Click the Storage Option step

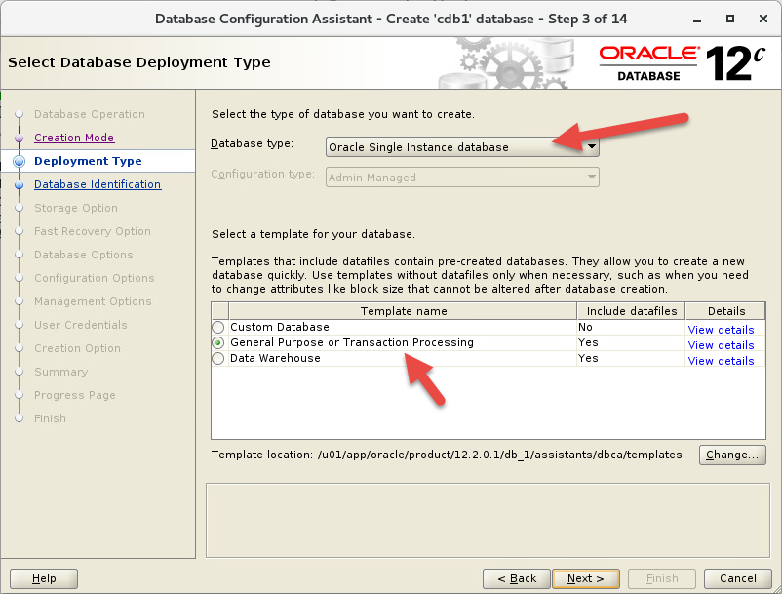click(76, 208)
